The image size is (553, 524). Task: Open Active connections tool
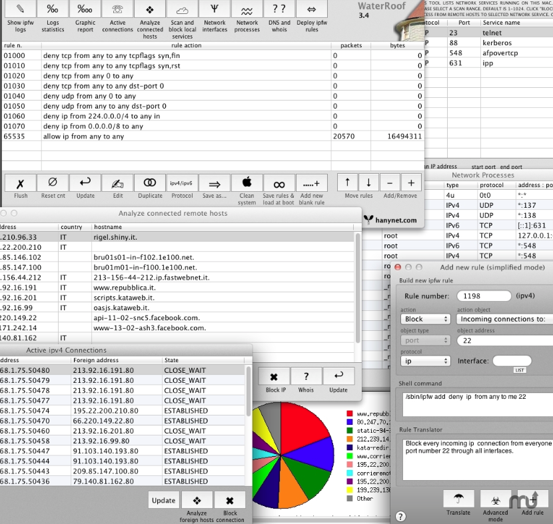point(117,9)
